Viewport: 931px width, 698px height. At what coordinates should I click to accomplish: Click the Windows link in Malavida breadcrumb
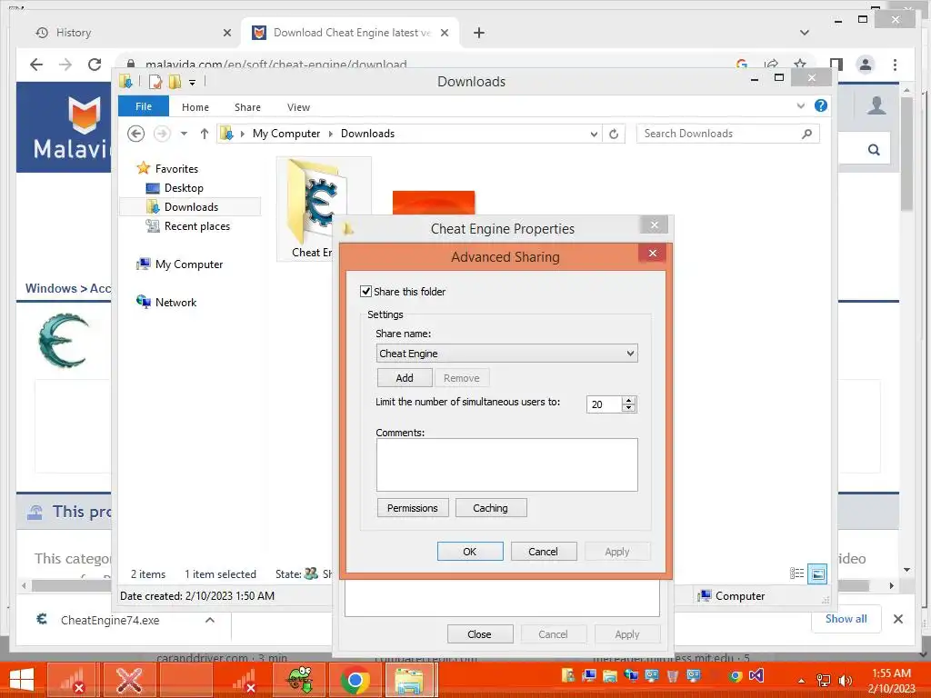(51, 288)
